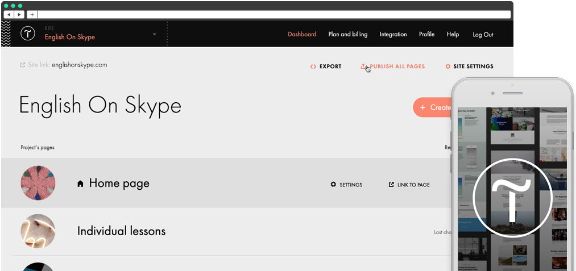Click the Home page settings gear icon
Viewport: 576px width, 271px height.
pos(333,185)
